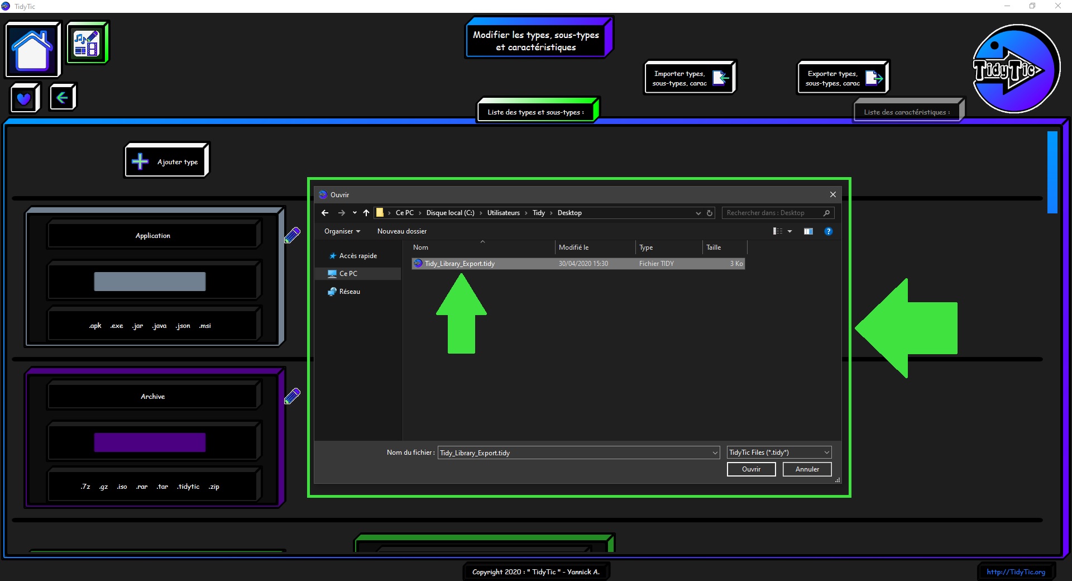Refresh the Desktop folder view
This screenshot has width=1072, height=581.
click(x=710, y=213)
